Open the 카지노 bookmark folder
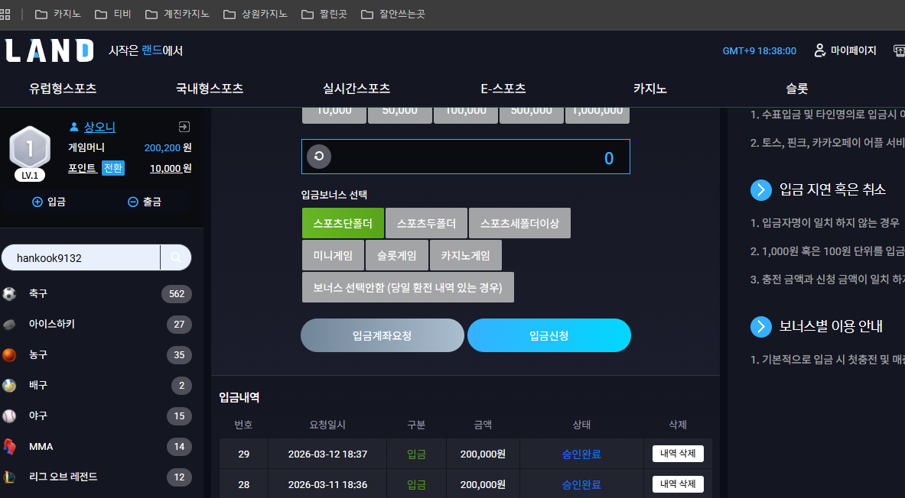This screenshot has height=498, width=905. tap(57, 14)
